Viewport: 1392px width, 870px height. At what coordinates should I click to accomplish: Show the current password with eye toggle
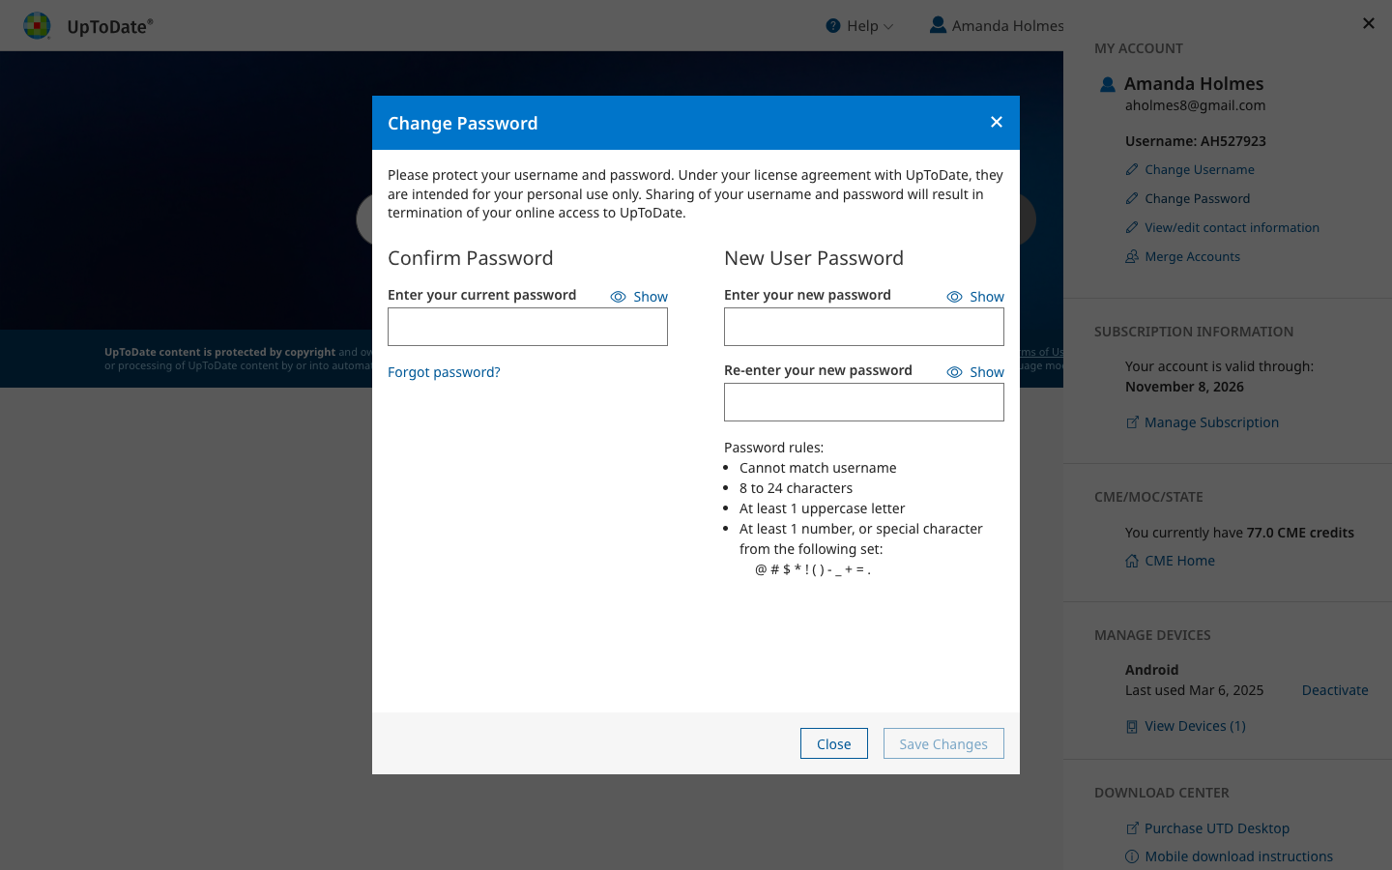(639, 297)
